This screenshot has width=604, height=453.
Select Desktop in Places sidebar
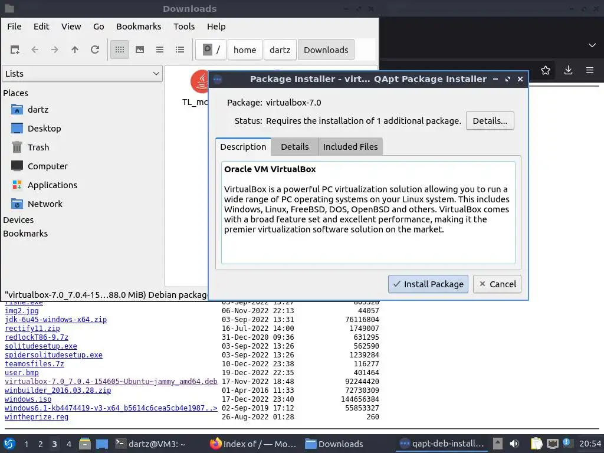click(44, 129)
